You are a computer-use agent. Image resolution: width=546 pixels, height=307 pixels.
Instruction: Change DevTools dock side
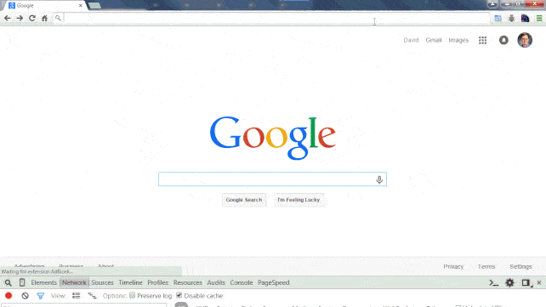[526, 282]
